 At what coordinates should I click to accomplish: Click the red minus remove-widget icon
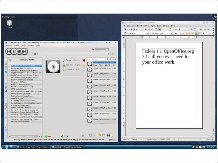click(x=49, y=137)
